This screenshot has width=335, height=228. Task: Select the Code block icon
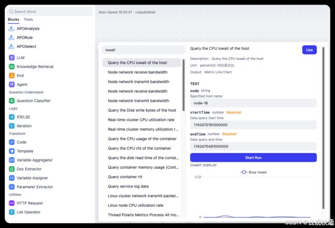(x=12, y=142)
